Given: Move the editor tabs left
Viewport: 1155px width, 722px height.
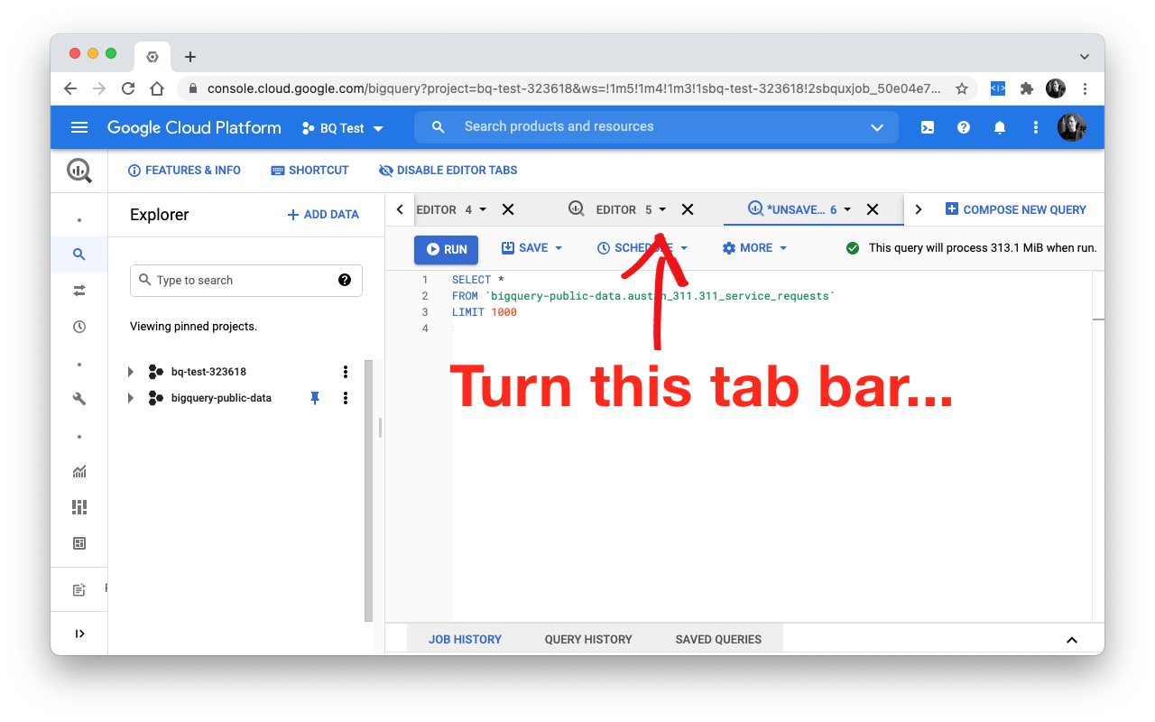Looking at the screenshot, I should pyautogui.click(x=400, y=209).
